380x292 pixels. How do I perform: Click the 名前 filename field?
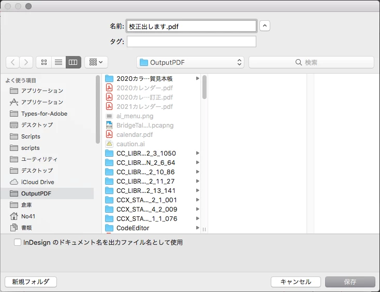coord(192,26)
